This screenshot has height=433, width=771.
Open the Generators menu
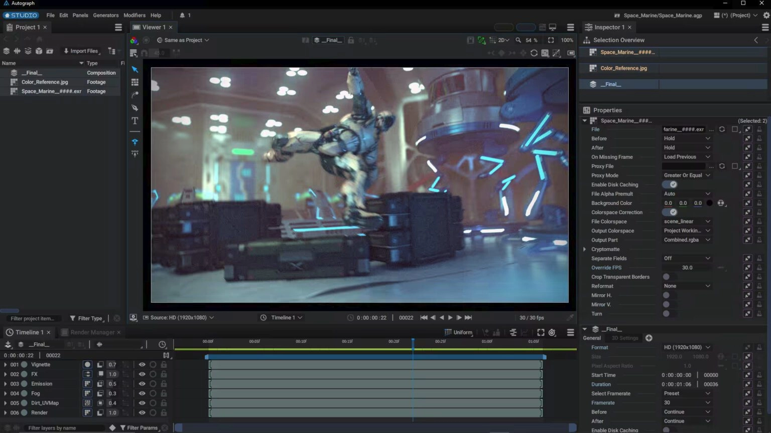coord(105,16)
